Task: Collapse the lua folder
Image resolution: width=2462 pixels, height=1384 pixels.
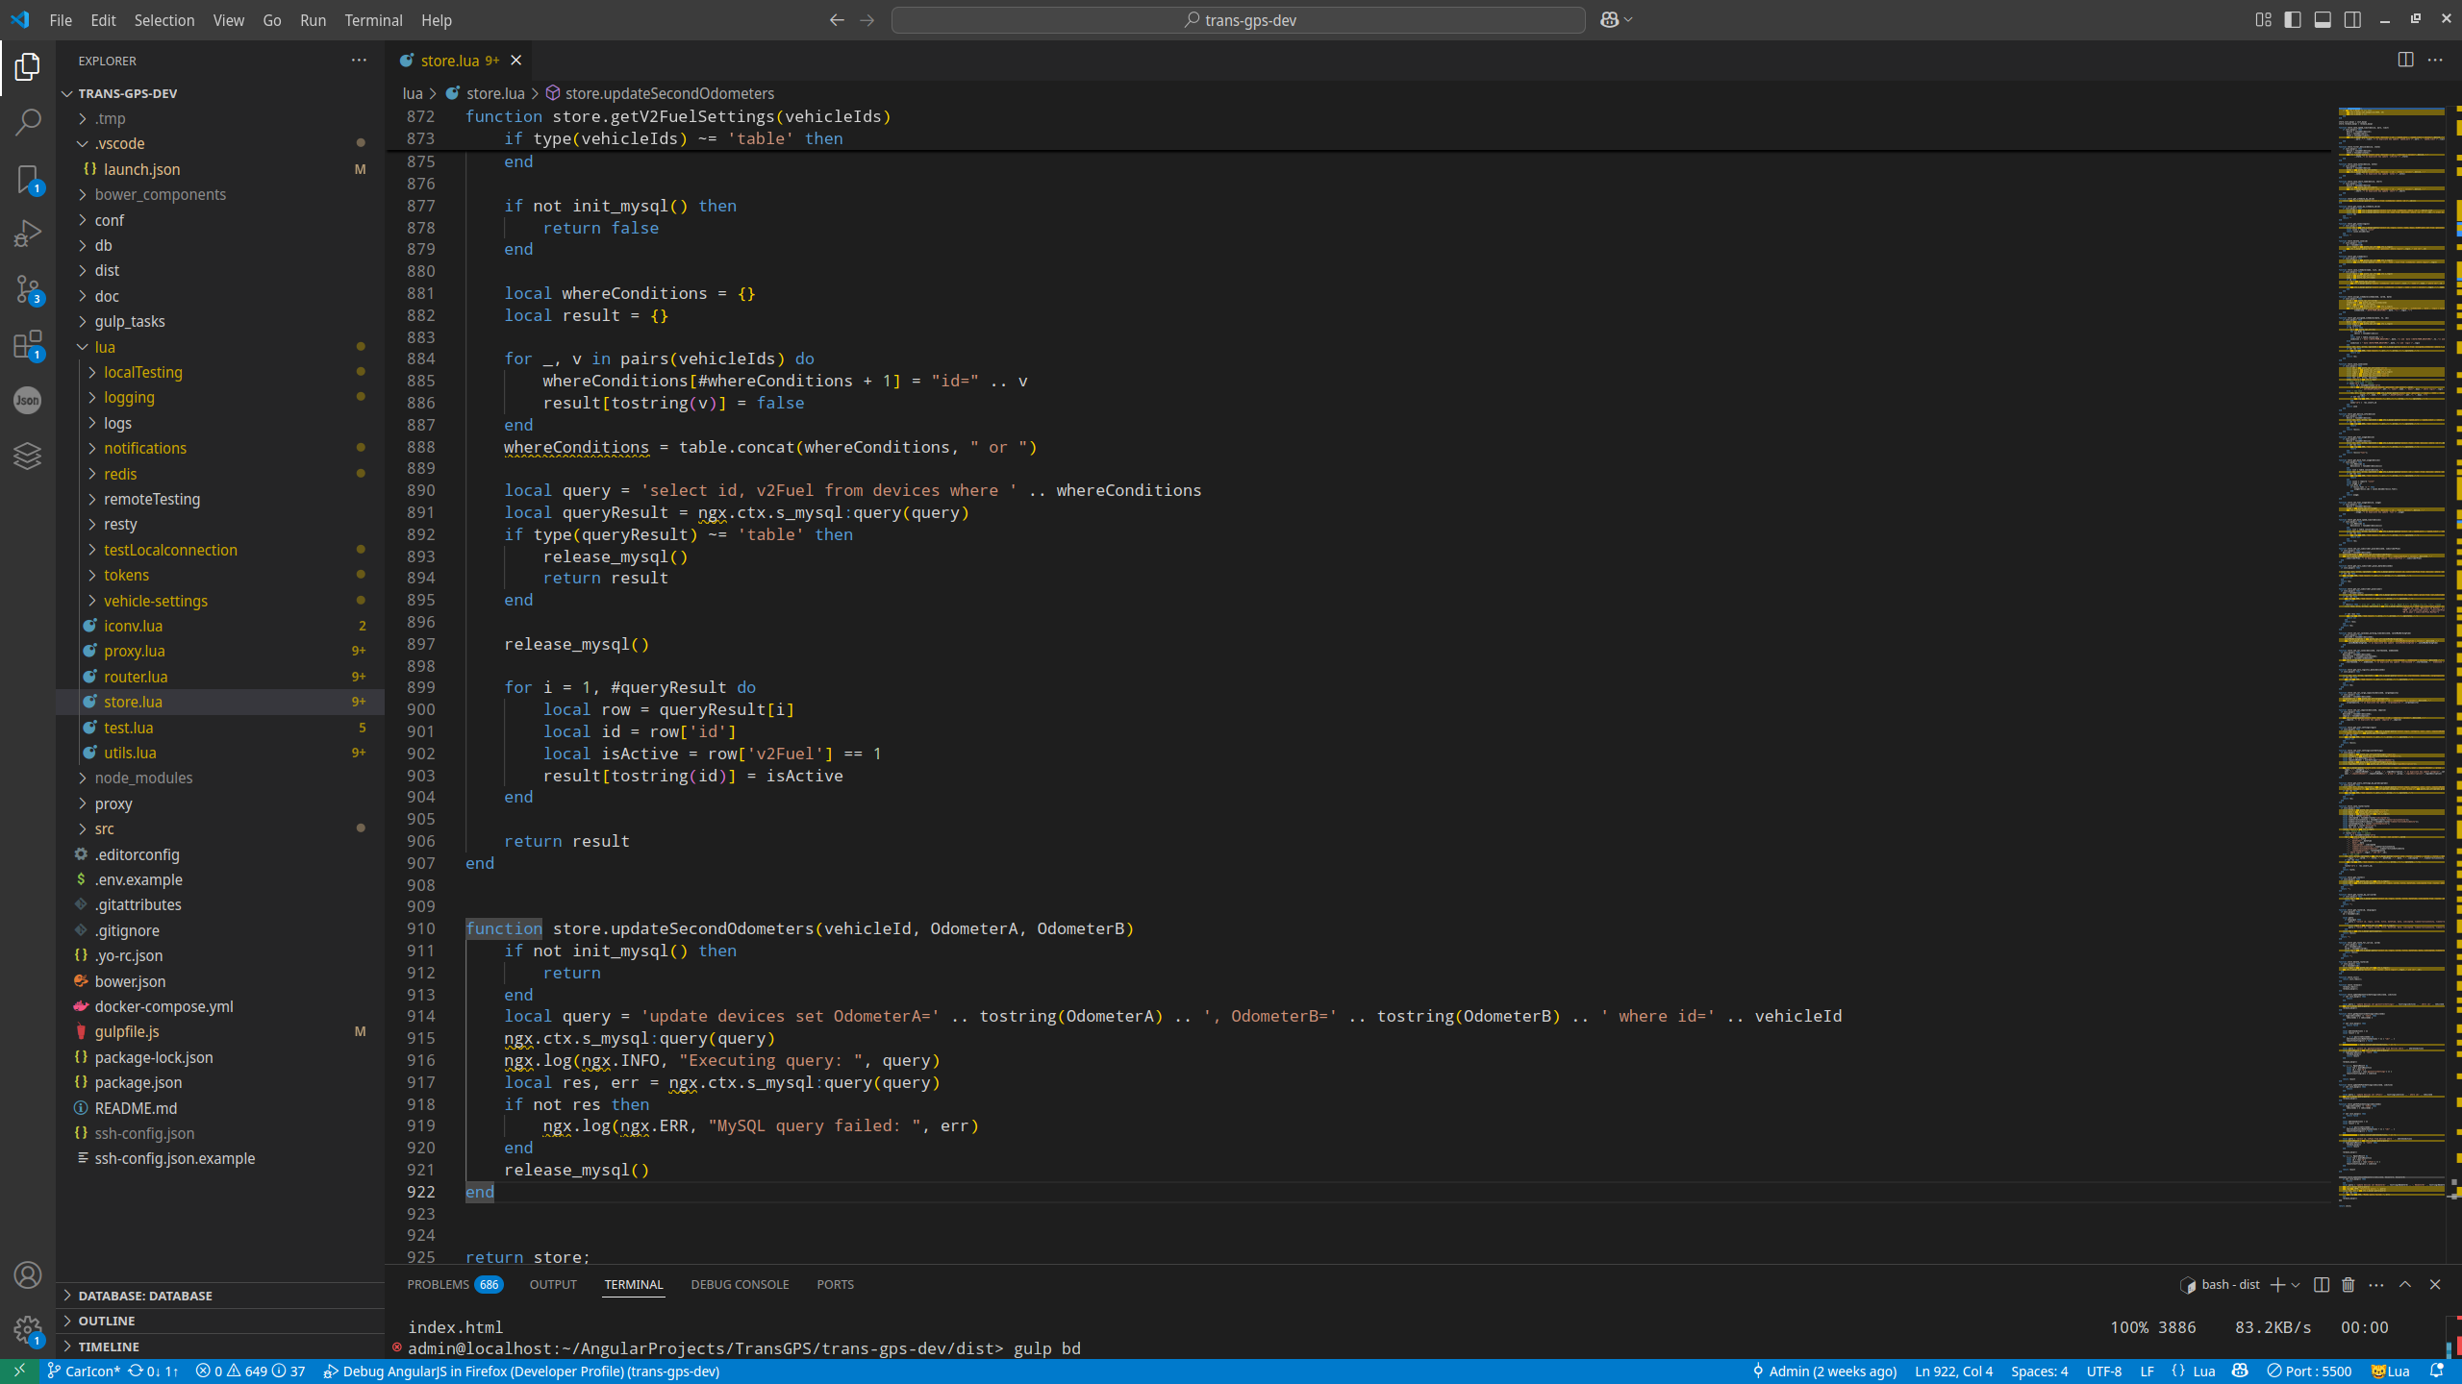Action: click(104, 347)
